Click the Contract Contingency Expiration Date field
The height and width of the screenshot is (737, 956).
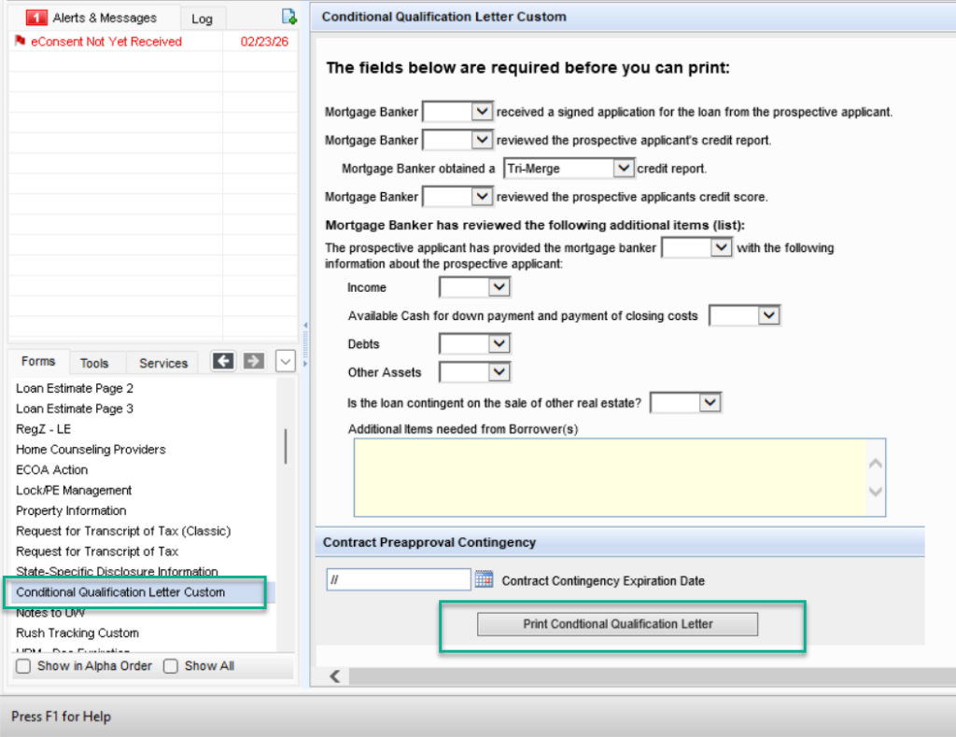point(398,579)
